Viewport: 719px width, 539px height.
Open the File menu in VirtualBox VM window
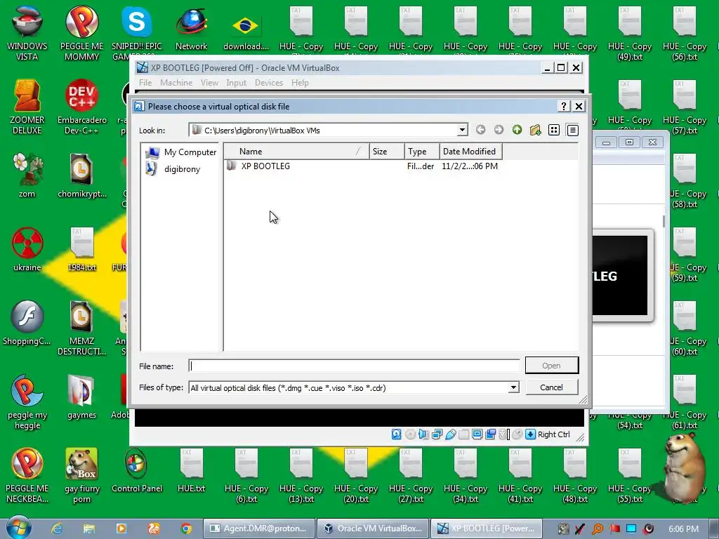point(145,83)
